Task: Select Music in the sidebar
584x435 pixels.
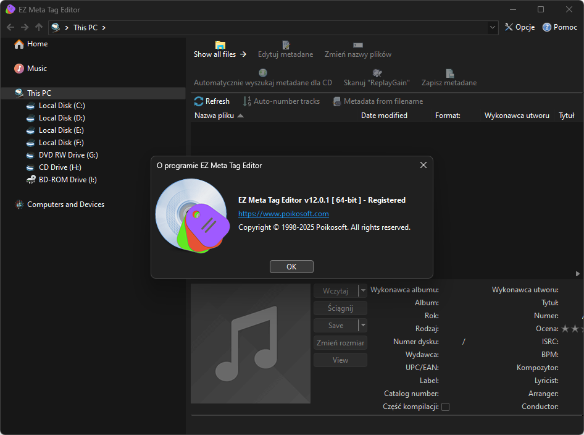Action: click(30, 69)
